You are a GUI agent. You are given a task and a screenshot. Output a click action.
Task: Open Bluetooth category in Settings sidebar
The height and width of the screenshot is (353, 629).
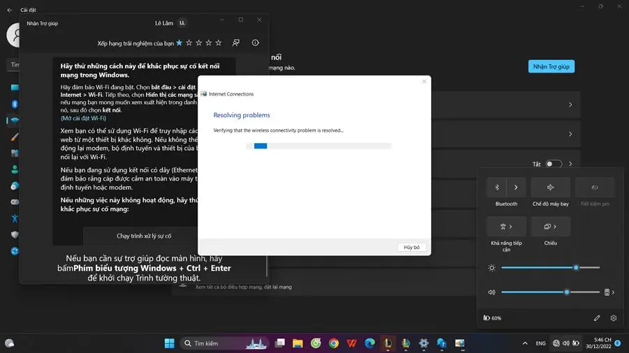(x=15, y=104)
